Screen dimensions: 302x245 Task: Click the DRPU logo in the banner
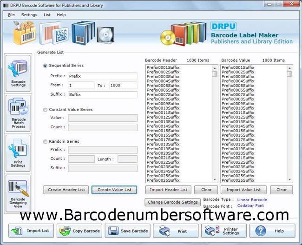click(x=223, y=26)
